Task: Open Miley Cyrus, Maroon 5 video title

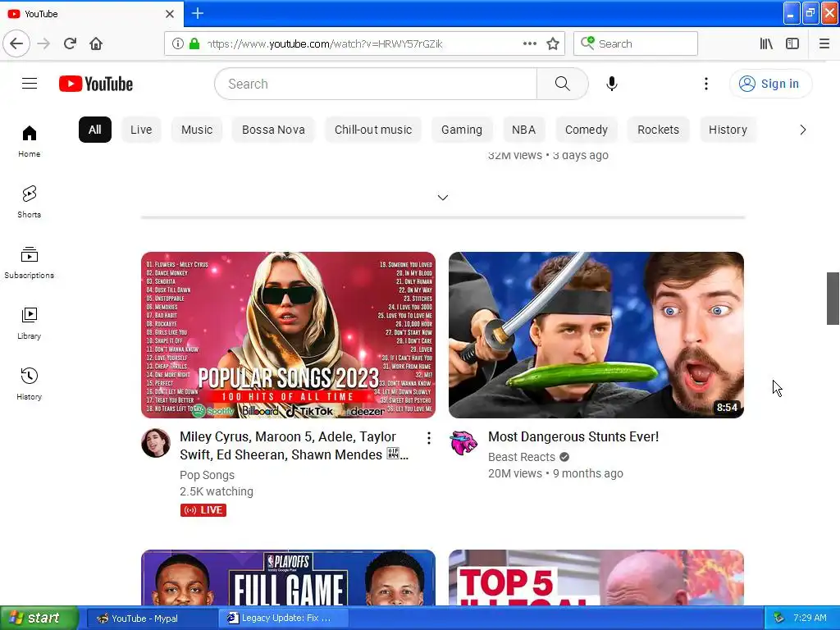Action: [294, 445]
